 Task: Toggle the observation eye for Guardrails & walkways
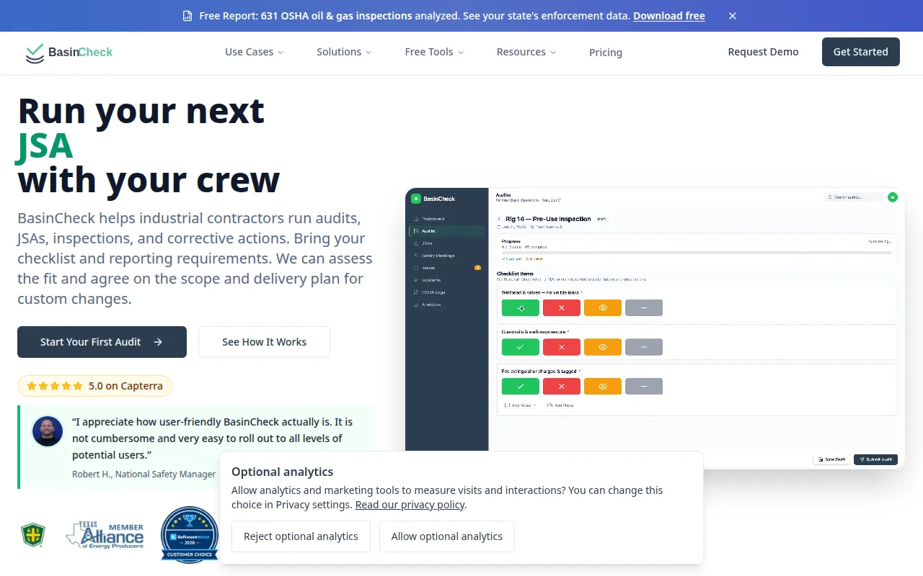603,347
